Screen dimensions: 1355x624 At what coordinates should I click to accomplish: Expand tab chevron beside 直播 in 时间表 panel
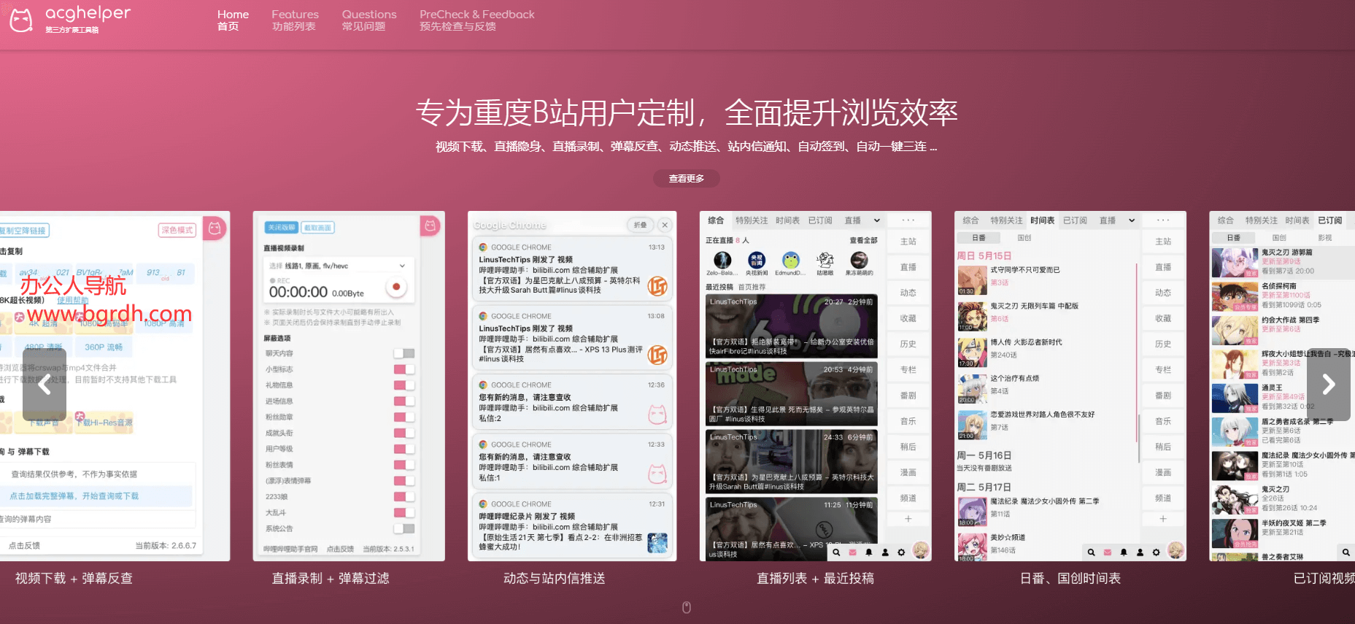[1132, 220]
